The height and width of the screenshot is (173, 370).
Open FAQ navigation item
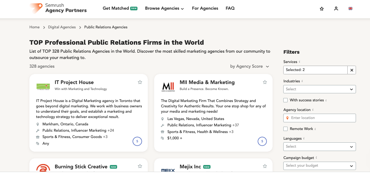[230, 8]
